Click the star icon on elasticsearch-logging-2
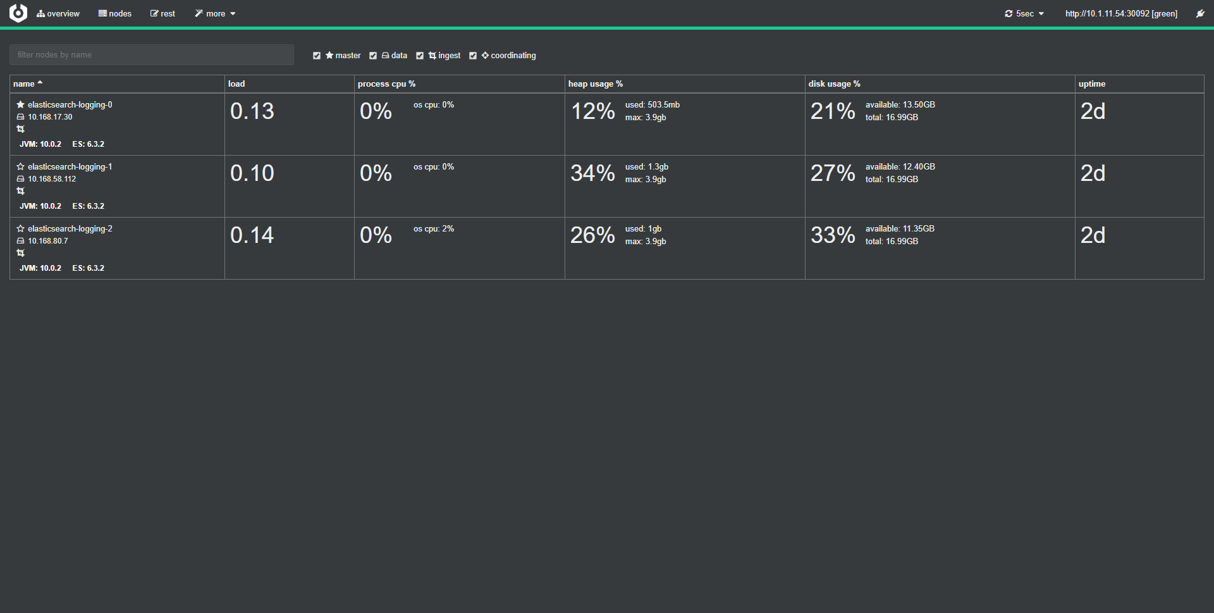 [20, 229]
